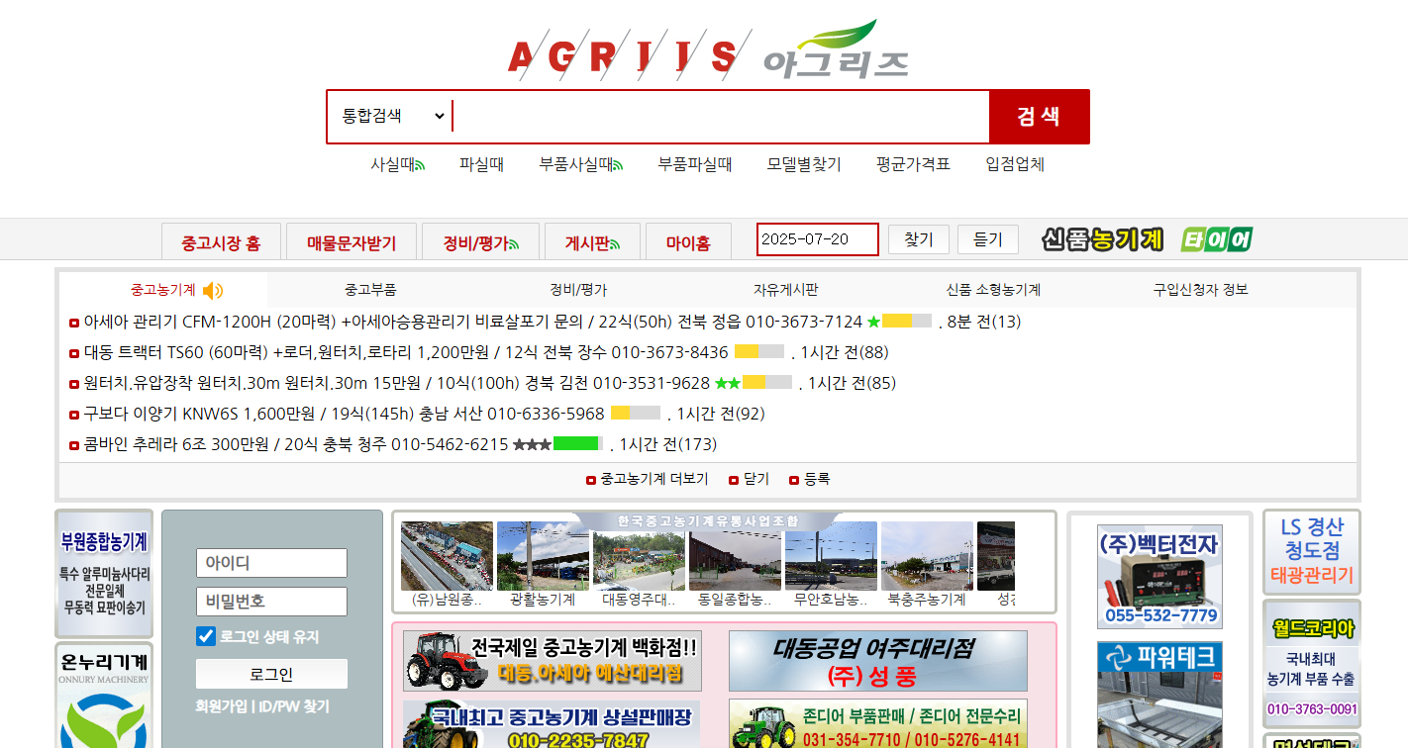Click the ID/PW 찾기 link
The image size is (1408, 748).
point(294,706)
